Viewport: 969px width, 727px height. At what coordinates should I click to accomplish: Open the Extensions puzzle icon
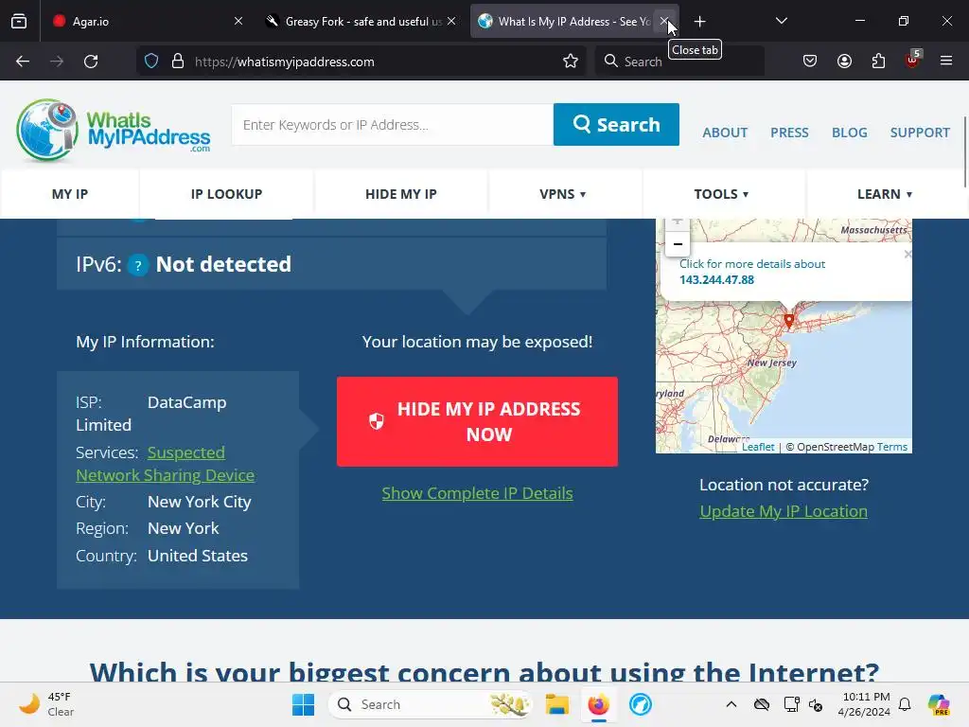878,62
